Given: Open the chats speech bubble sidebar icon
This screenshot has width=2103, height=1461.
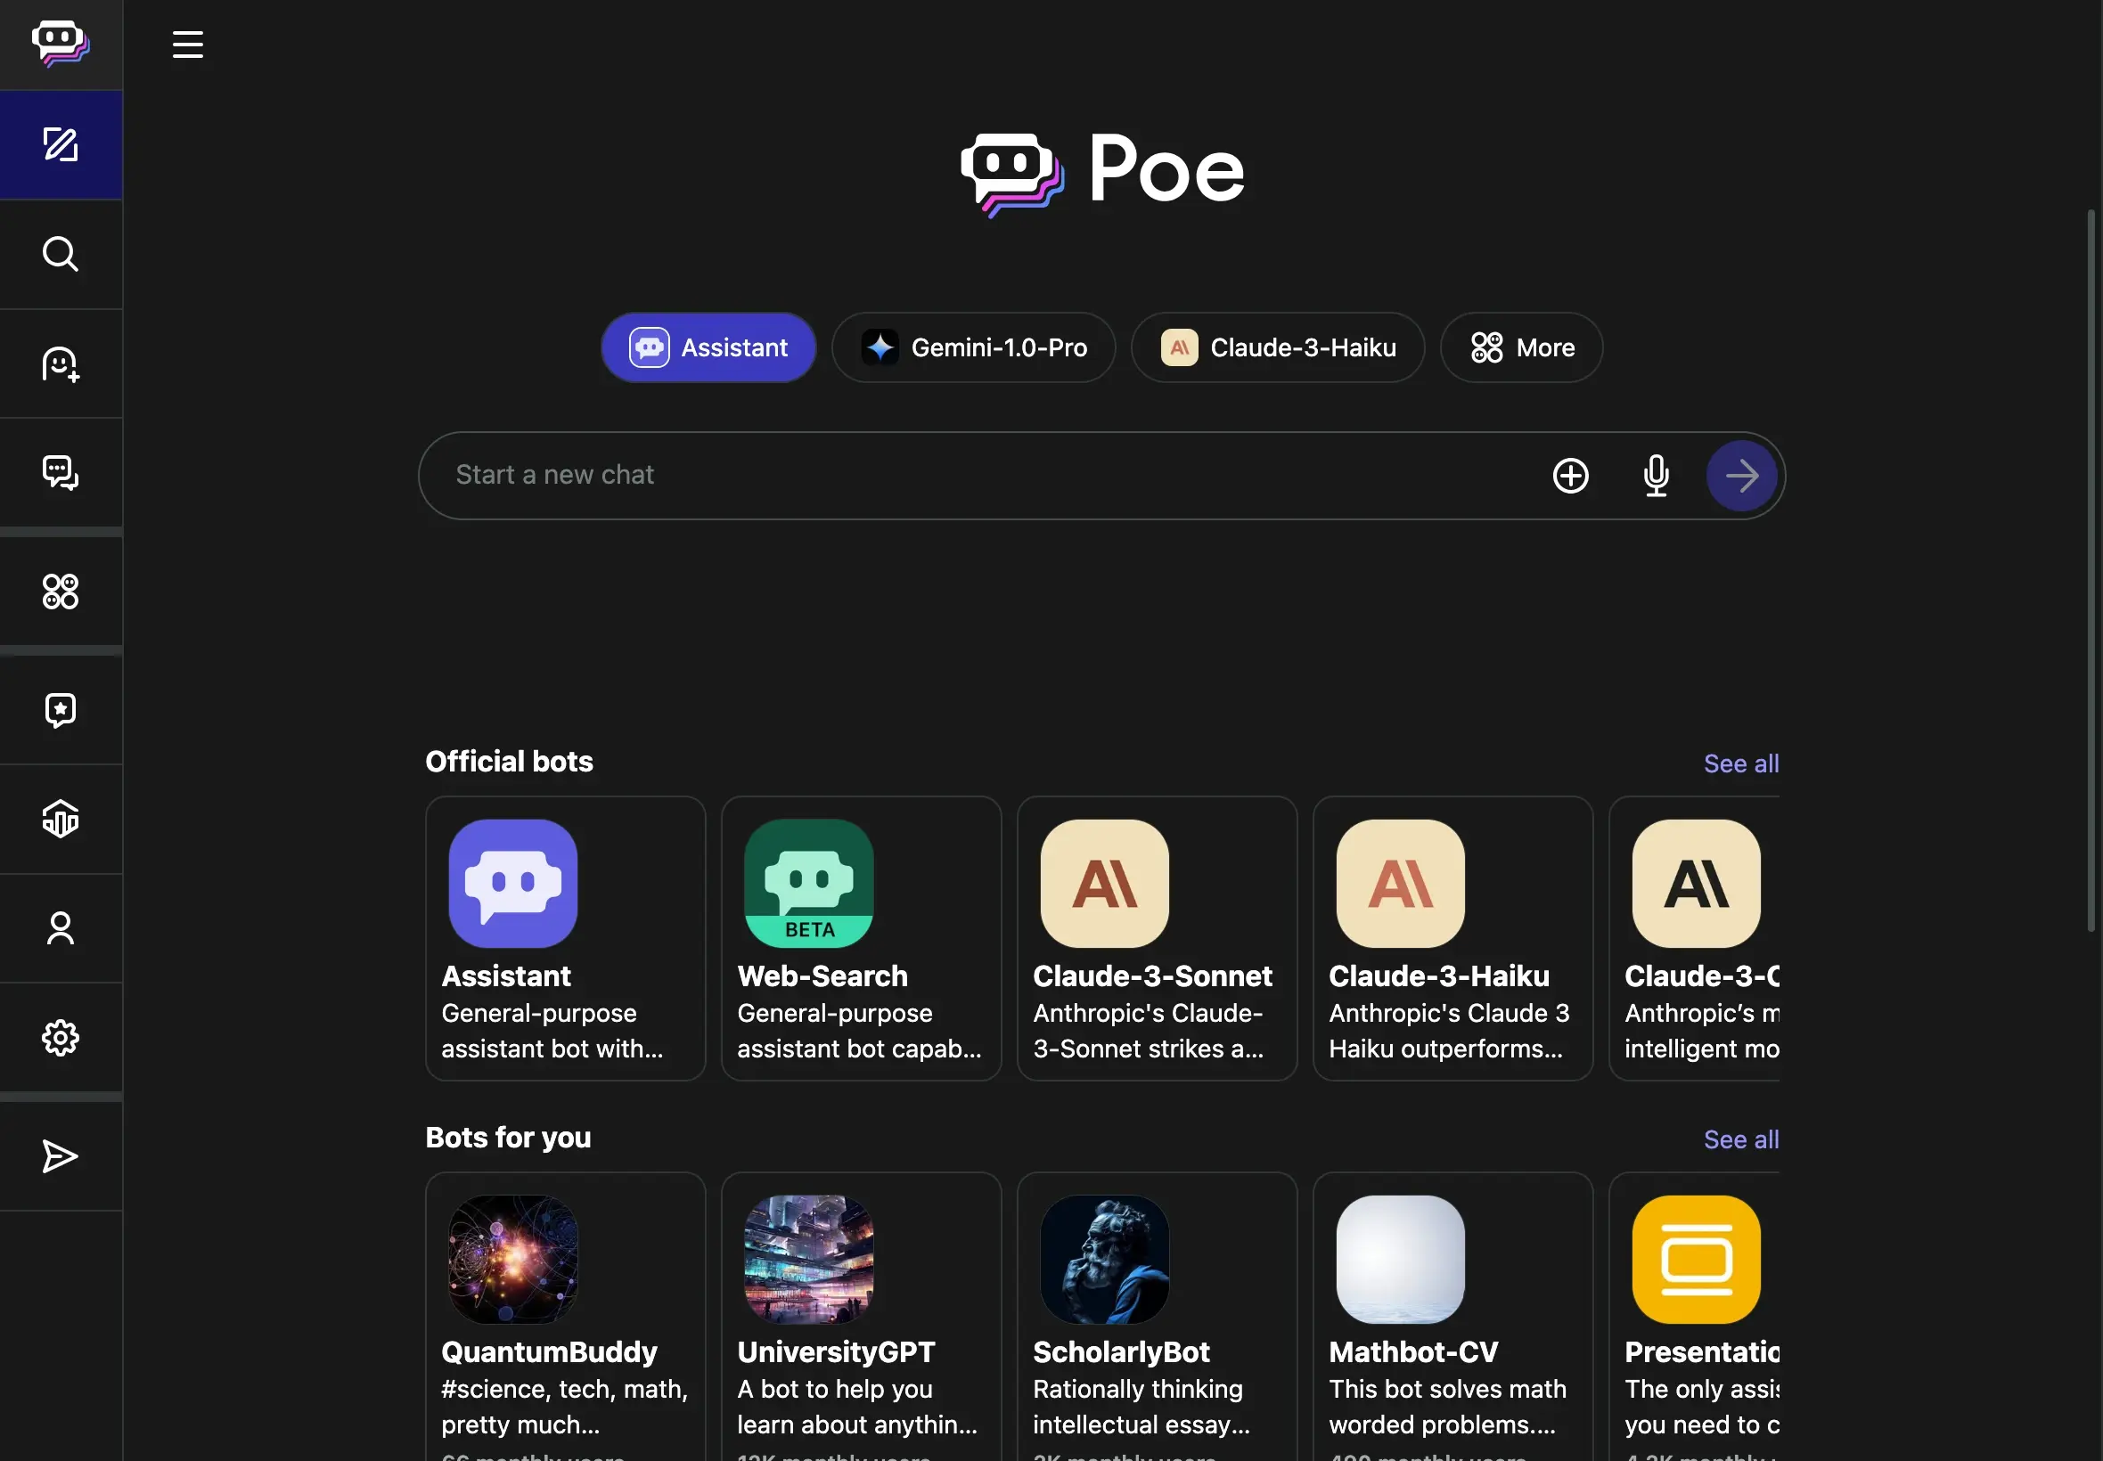Looking at the screenshot, I should pos(61,472).
